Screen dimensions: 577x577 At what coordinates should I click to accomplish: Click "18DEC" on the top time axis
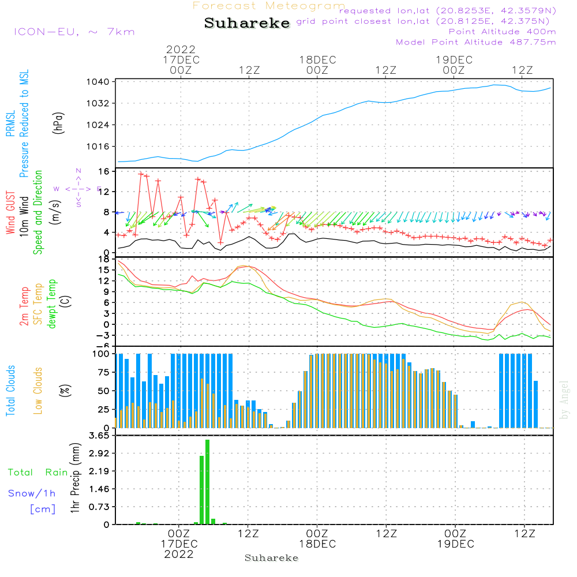coord(317,59)
